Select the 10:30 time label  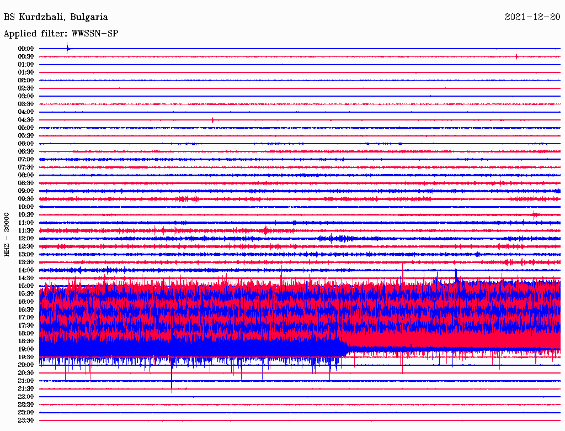[26, 215]
